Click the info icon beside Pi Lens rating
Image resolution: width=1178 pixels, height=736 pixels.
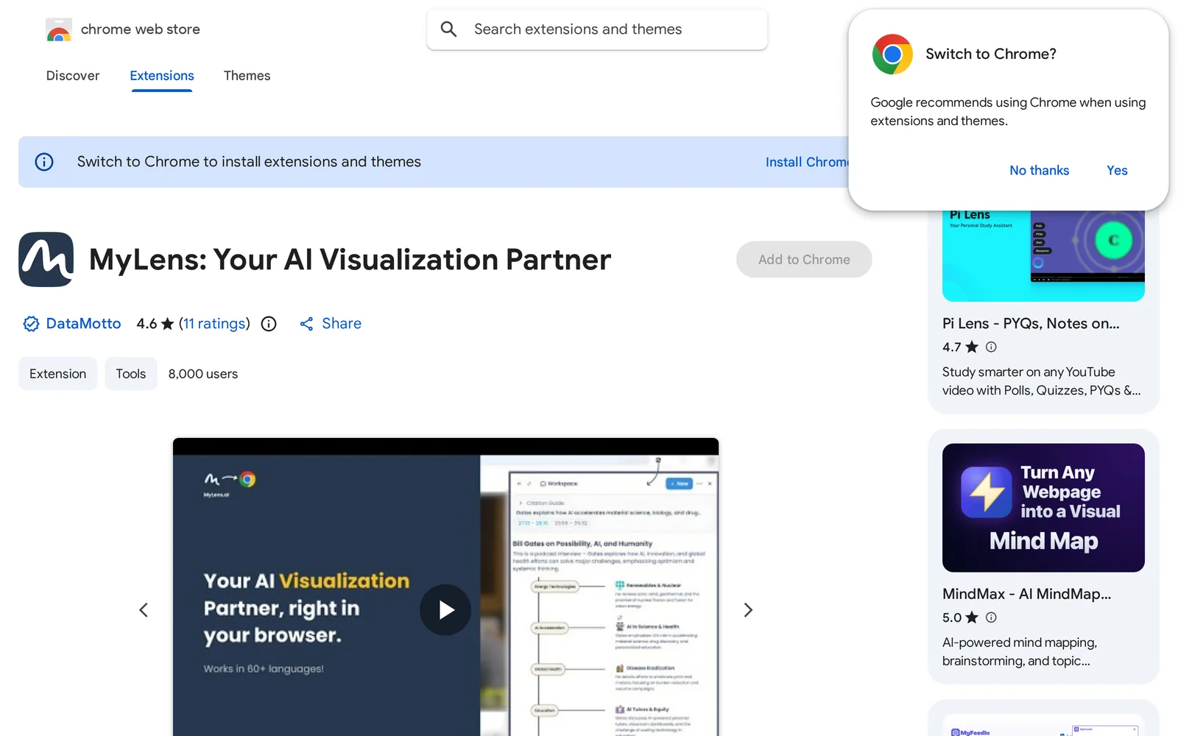(991, 347)
